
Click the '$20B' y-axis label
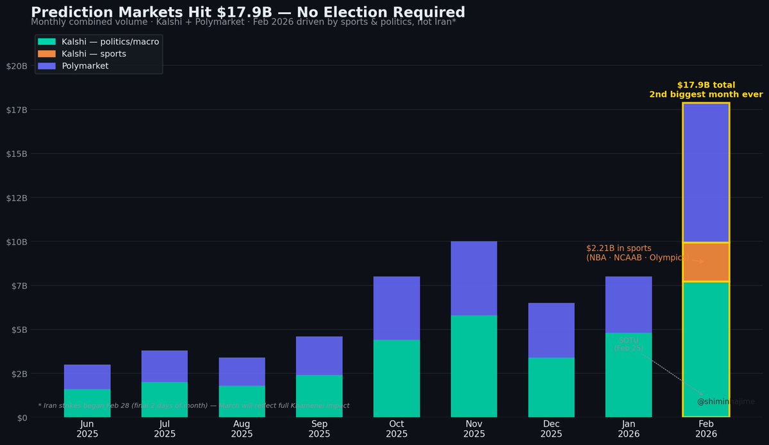tap(16, 66)
